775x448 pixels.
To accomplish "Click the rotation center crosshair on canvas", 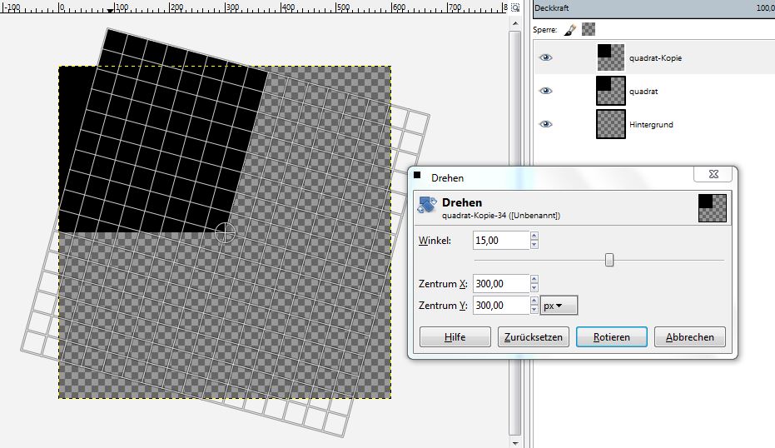I will click(x=225, y=232).
